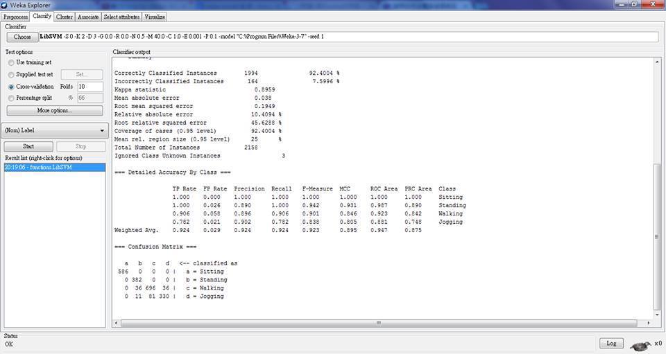Image resolution: width=666 pixels, height=354 pixels.
Task: Click output scrollbar down arrow
Action: (657, 315)
